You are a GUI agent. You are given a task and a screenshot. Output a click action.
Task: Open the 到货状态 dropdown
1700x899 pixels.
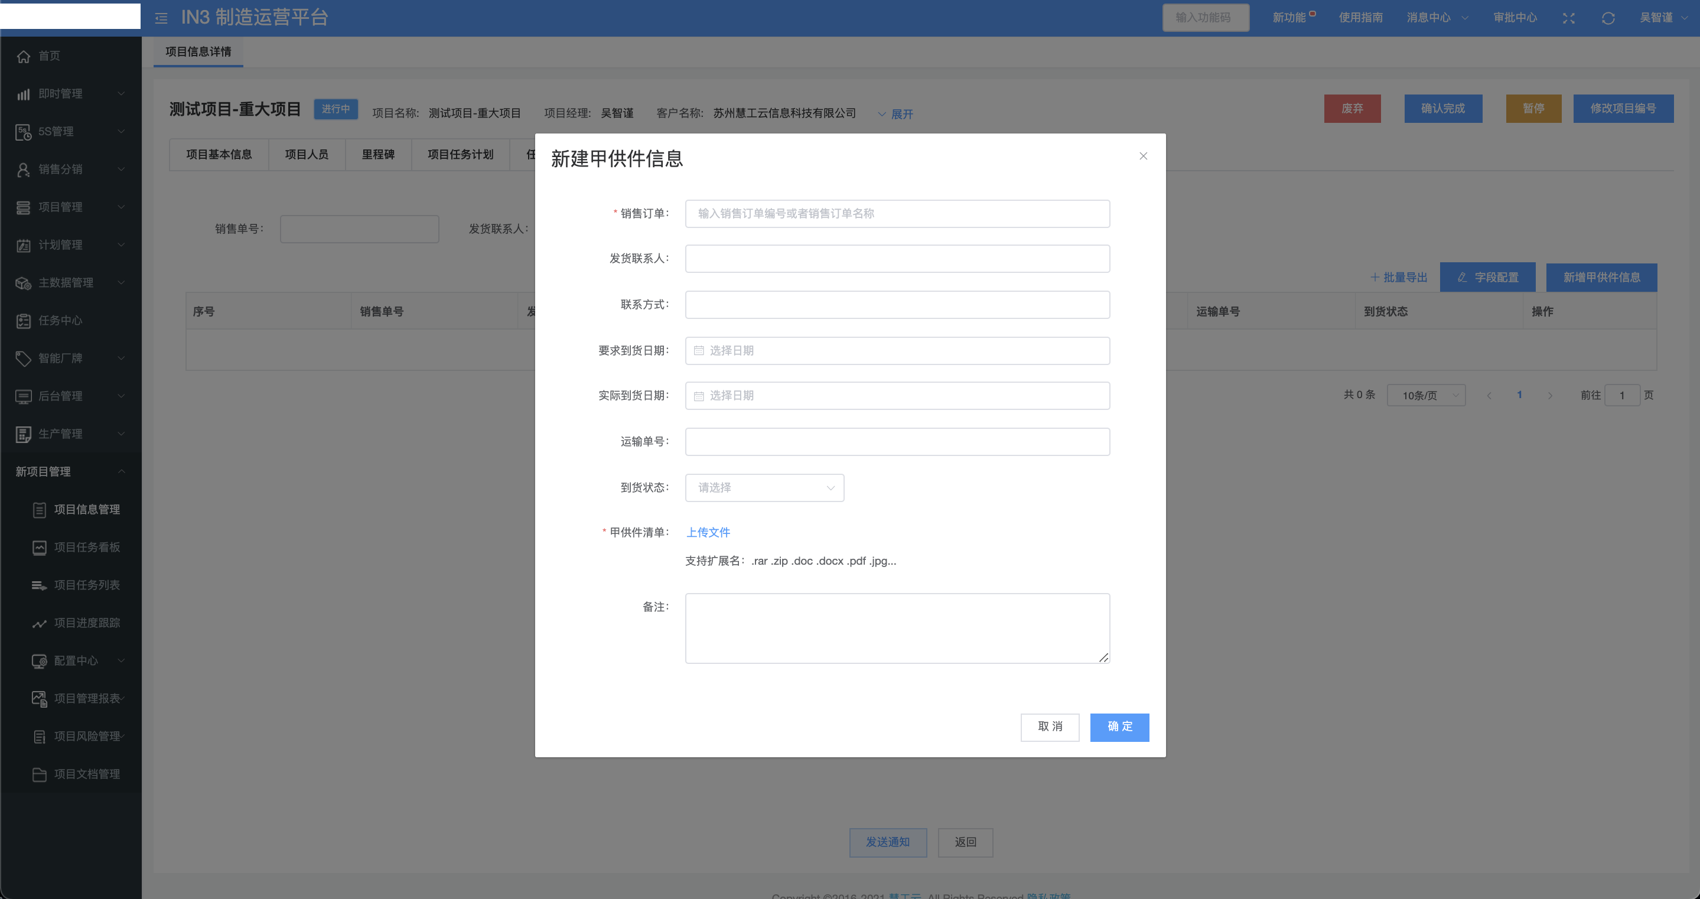[x=764, y=488]
